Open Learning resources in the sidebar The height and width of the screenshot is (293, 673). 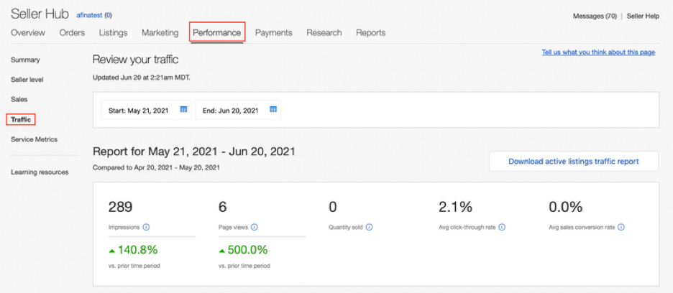(x=40, y=172)
